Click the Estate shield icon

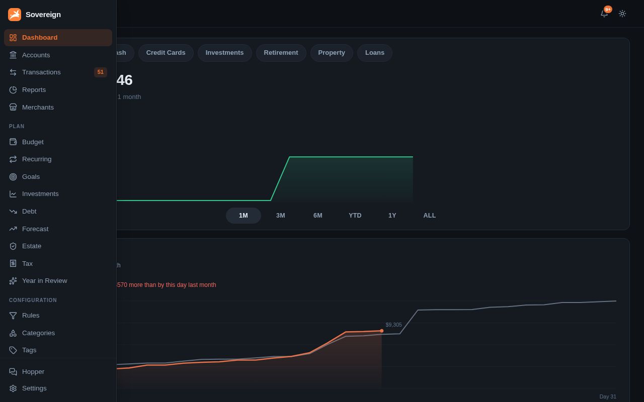tap(13, 246)
